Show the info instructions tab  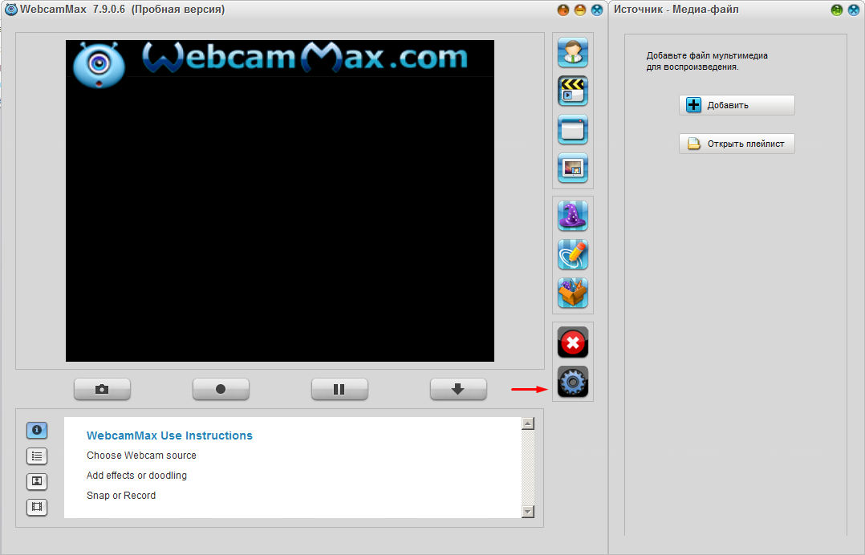click(37, 431)
